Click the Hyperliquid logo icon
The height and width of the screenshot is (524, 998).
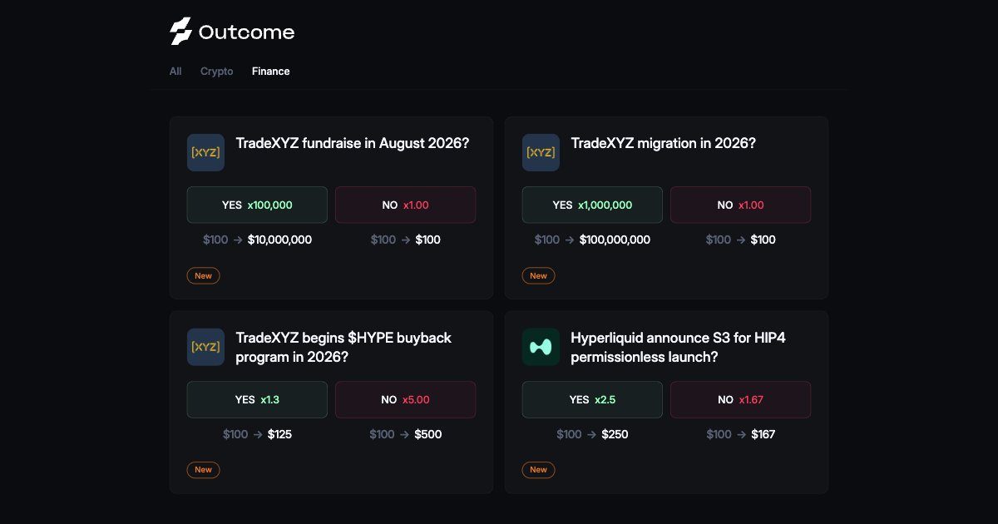pyautogui.click(x=541, y=347)
